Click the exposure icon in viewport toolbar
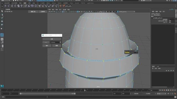177x99 pixels. [x=106, y=12]
